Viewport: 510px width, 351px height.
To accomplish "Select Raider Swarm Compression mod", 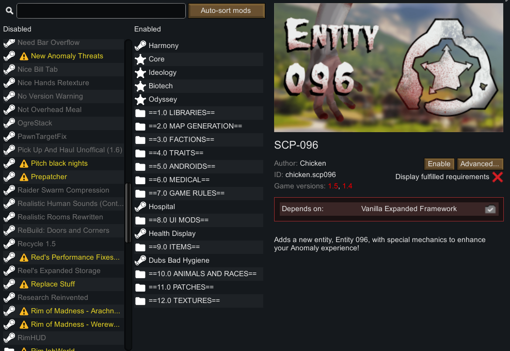I will pos(64,190).
